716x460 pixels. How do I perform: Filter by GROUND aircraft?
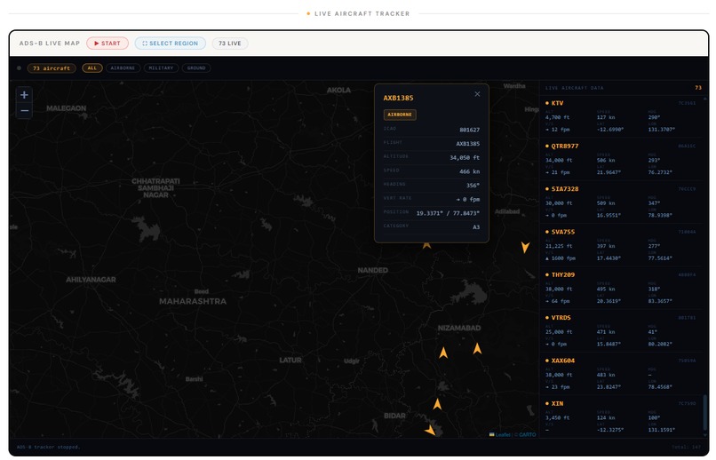[196, 68]
